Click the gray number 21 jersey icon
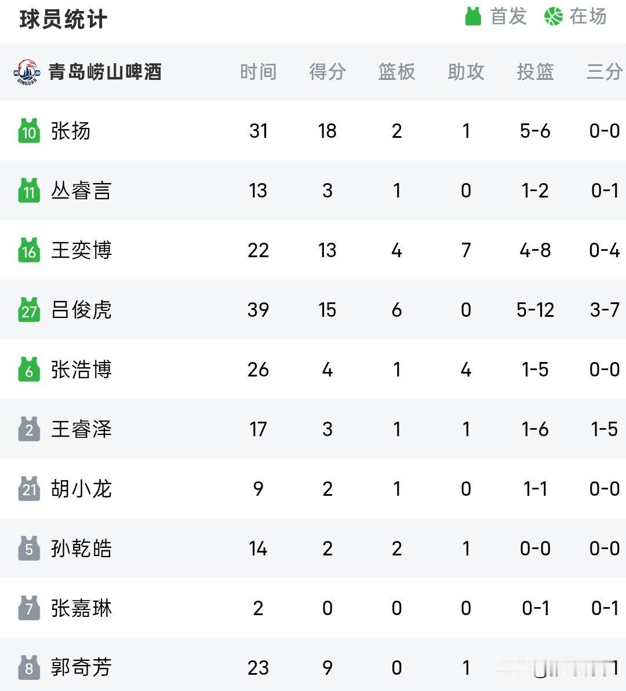 click(29, 488)
